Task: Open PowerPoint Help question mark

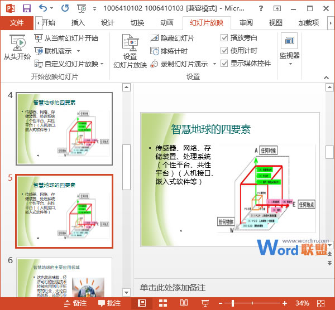Action: [261, 8]
